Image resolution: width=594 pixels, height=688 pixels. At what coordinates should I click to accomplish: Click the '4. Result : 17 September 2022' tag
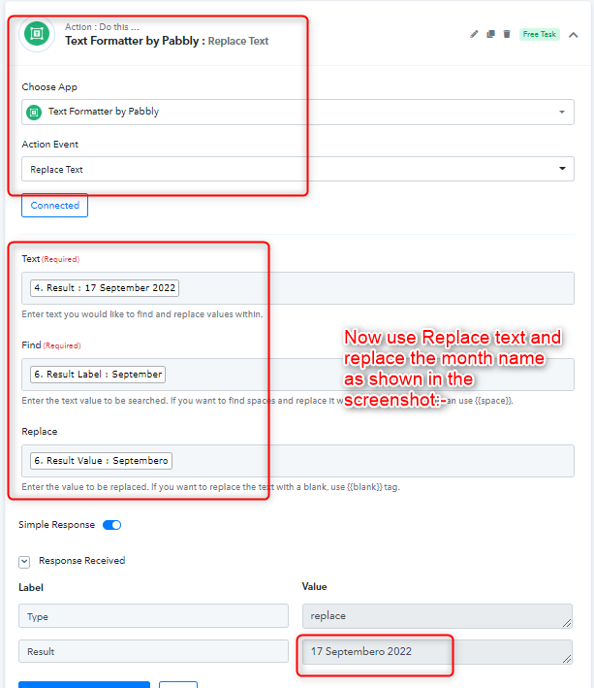[x=105, y=288]
